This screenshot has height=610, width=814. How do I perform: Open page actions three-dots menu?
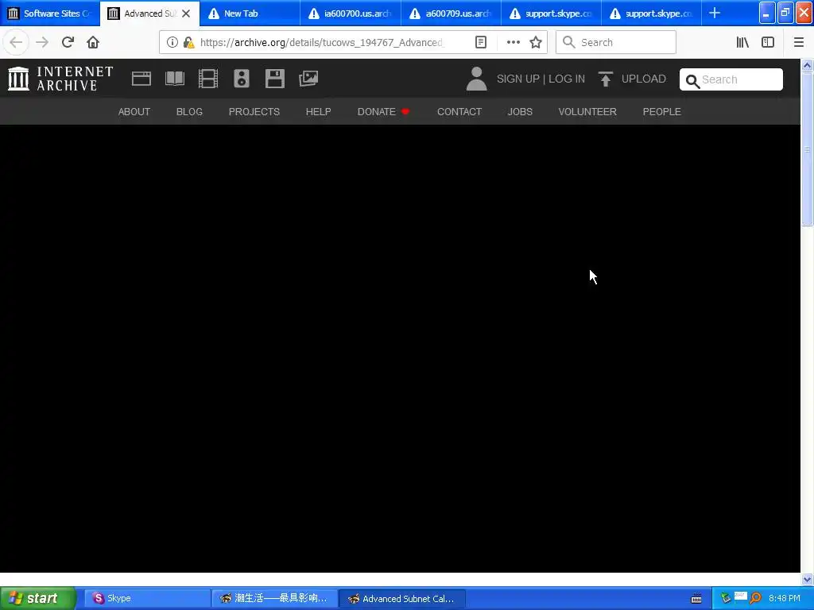tap(513, 42)
